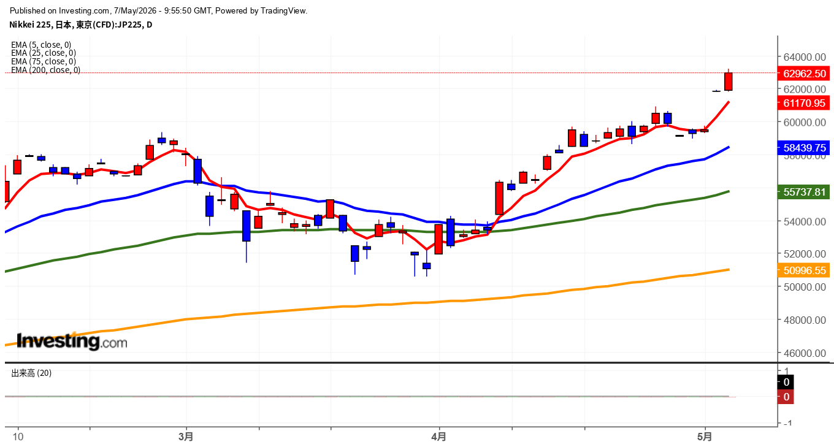Click the 64000.00 price axis label
834x447 pixels.
click(804, 57)
